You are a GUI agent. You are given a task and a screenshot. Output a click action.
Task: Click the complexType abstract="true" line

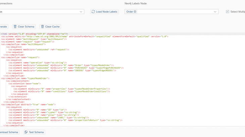coord(28,105)
